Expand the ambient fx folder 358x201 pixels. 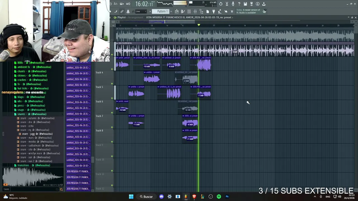32,67
